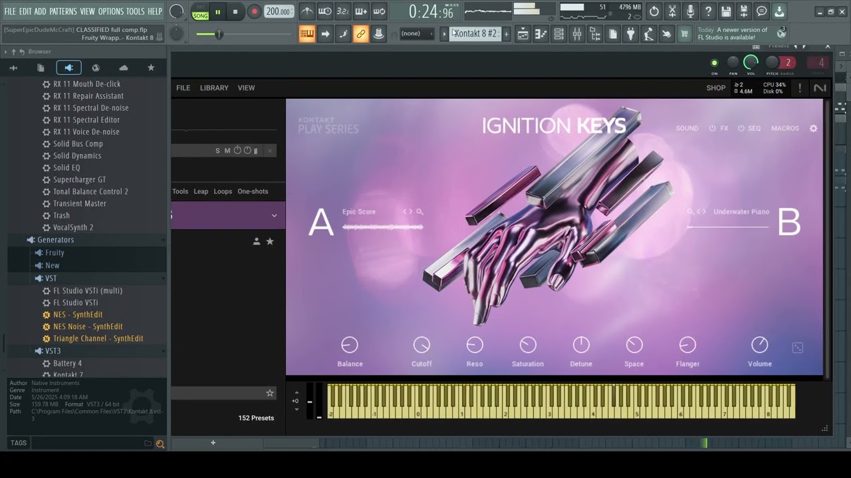Open the help question mark icon
This screenshot has width=851, height=478.
pyautogui.click(x=708, y=11)
